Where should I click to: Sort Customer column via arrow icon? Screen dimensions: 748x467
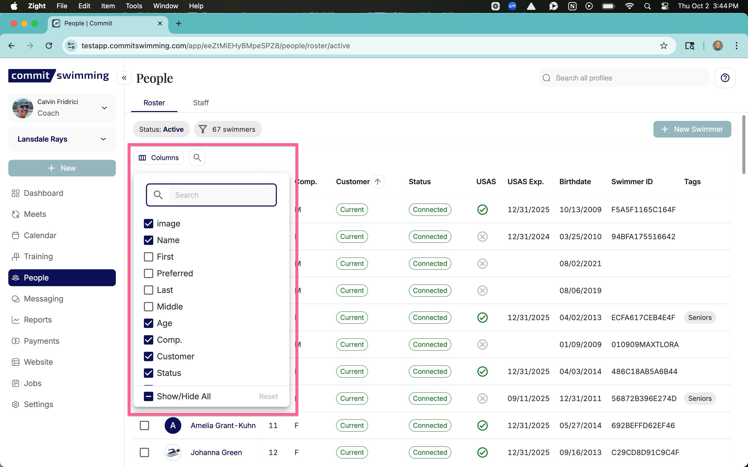pyautogui.click(x=377, y=182)
